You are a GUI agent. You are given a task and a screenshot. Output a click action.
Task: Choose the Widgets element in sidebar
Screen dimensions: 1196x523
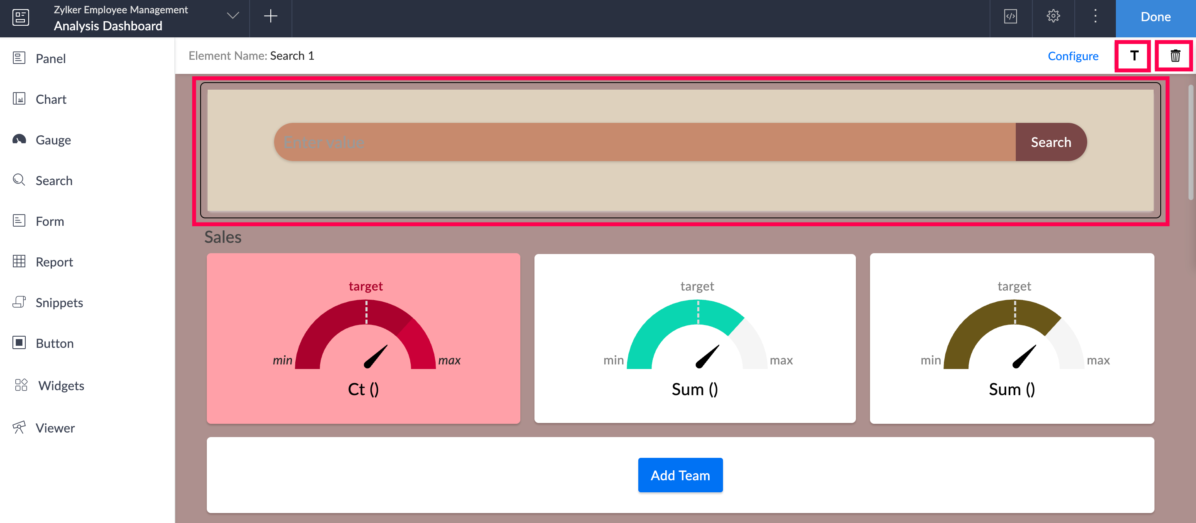[61, 386]
